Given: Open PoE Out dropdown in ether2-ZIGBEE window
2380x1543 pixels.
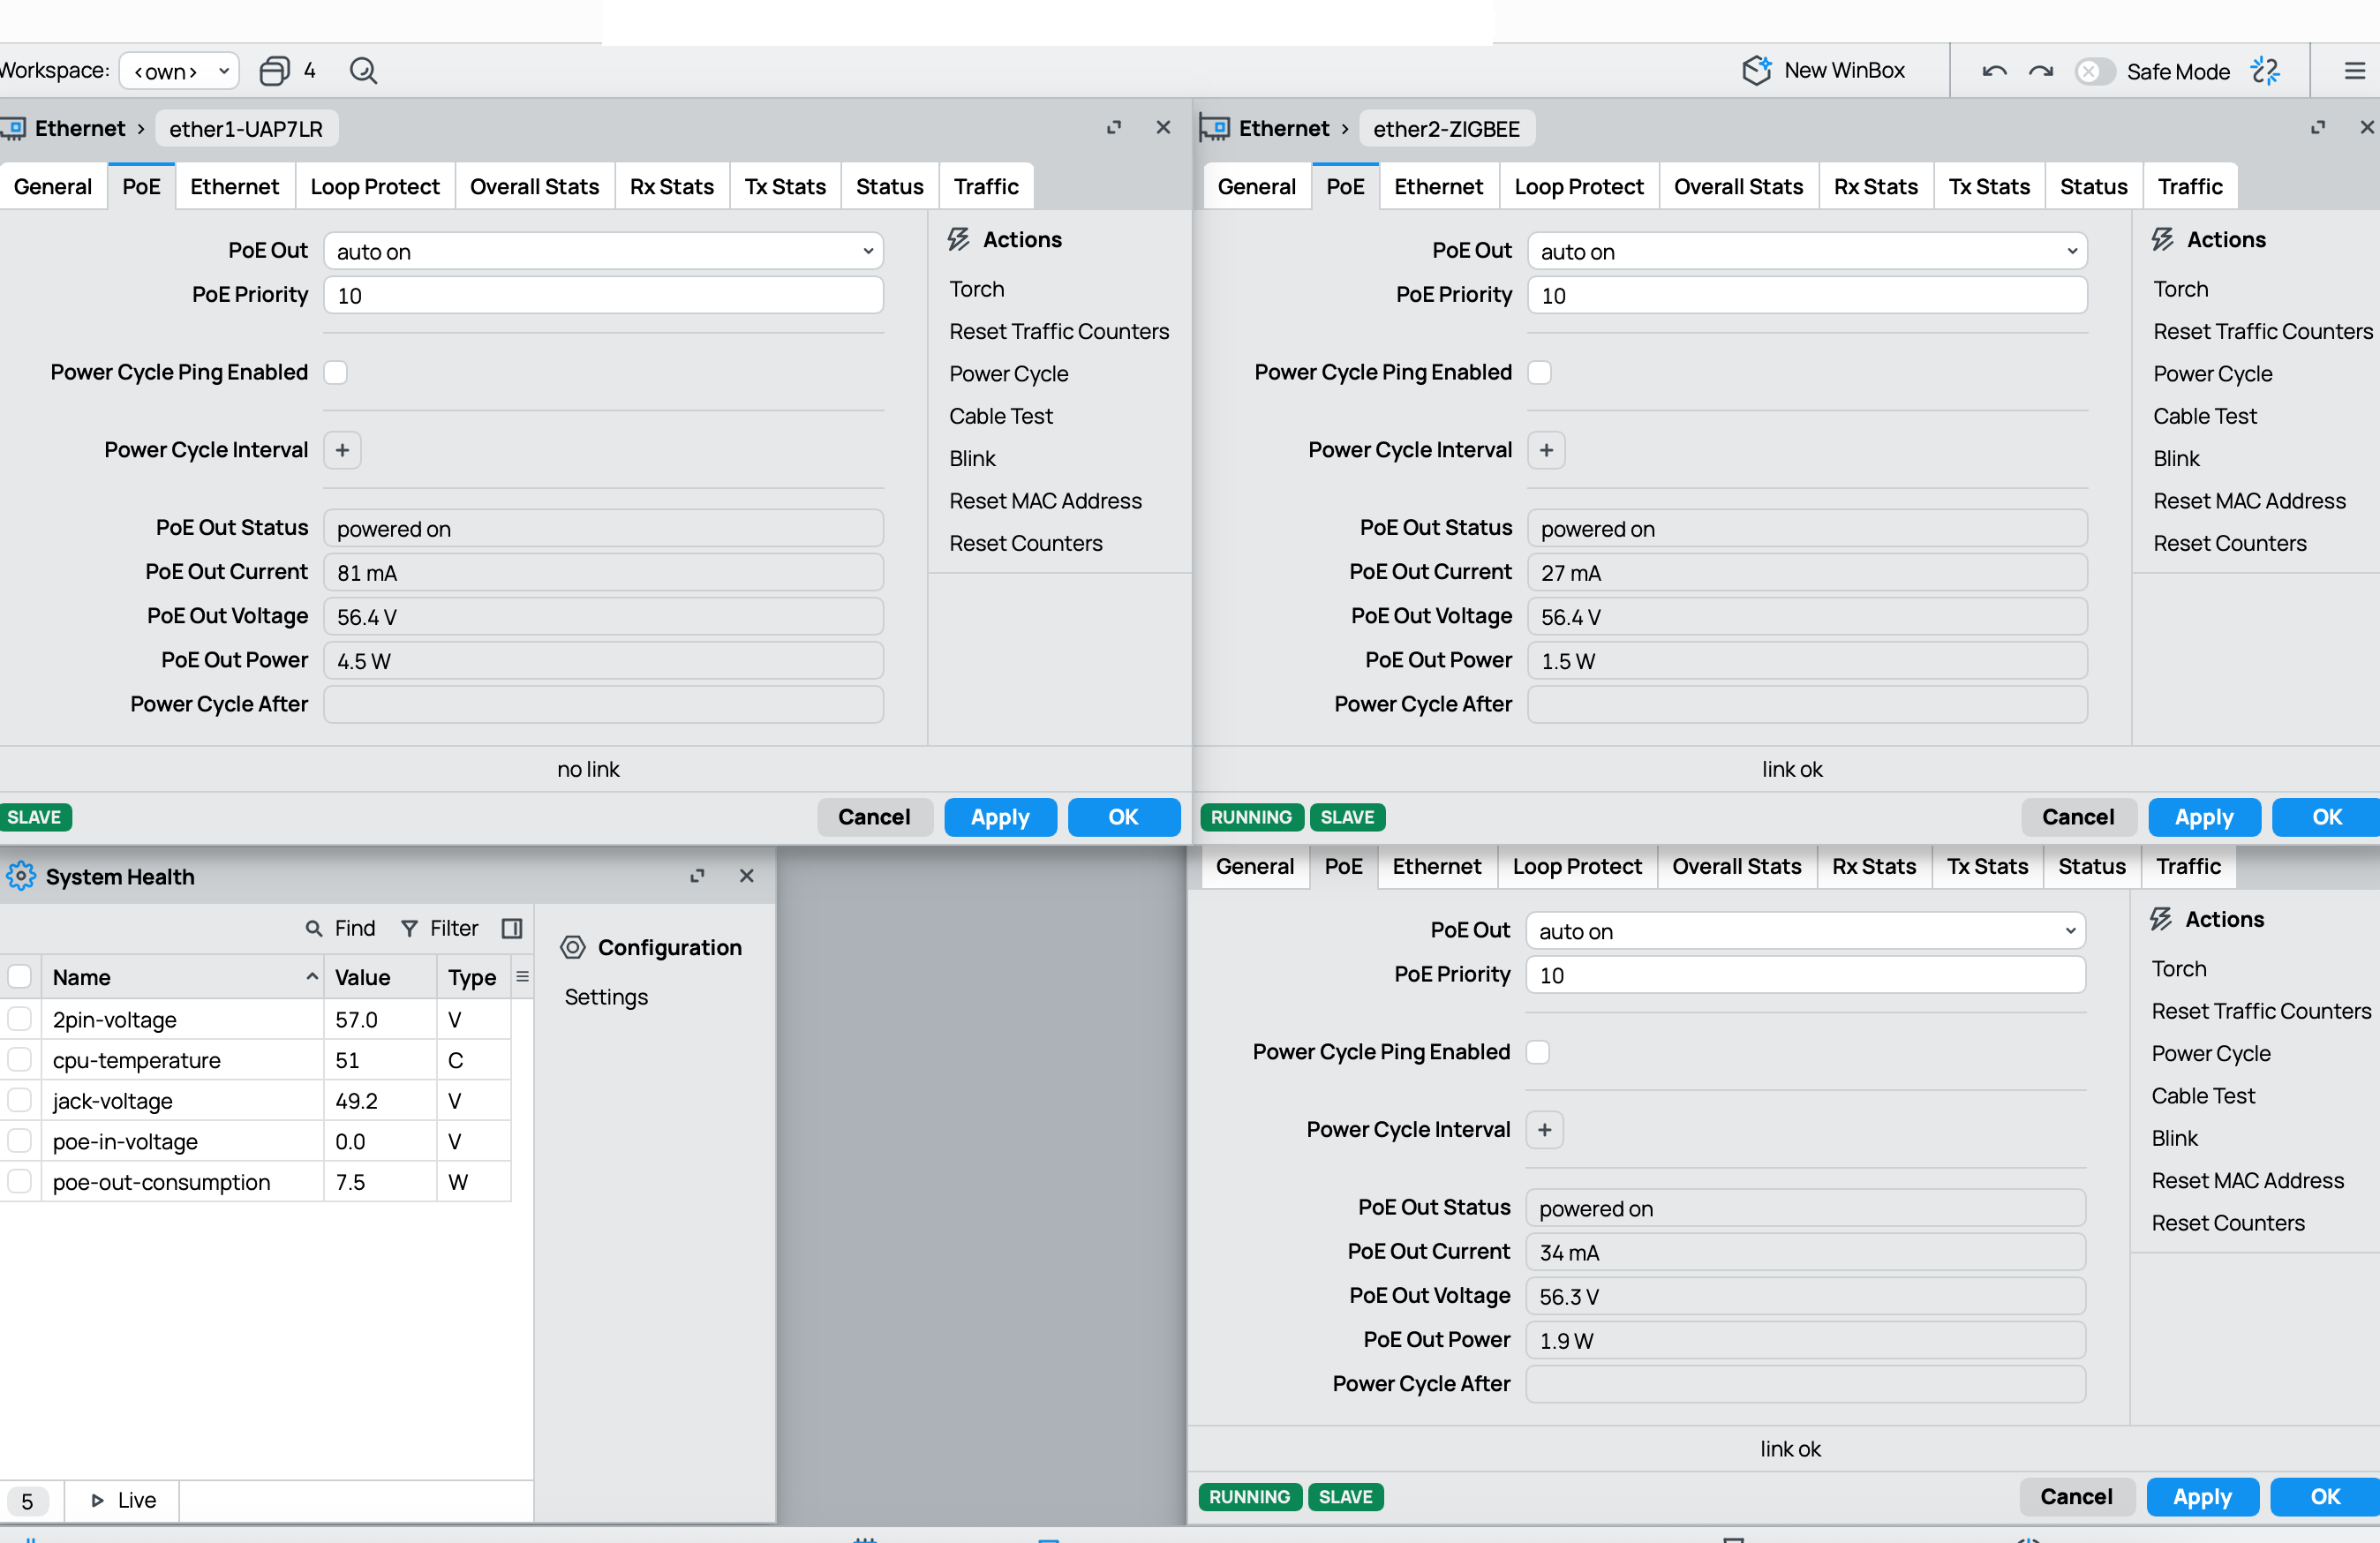Looking at the screenshot, I should [x=1807, y=251].
